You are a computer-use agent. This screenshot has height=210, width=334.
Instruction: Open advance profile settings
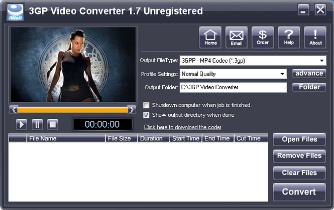[x=309, y=73]
